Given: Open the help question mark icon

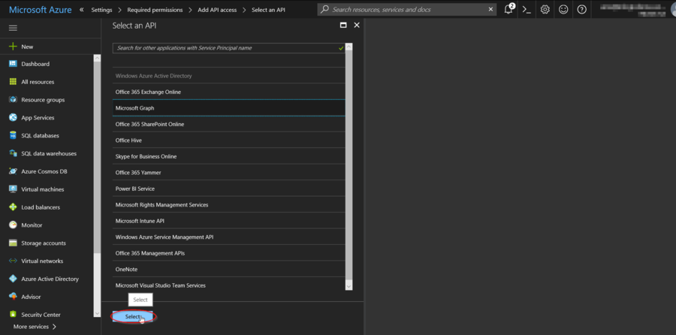Looking at the screenshot, I should [581, 10].
